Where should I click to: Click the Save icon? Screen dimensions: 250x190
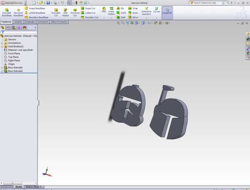click(48, 3)
